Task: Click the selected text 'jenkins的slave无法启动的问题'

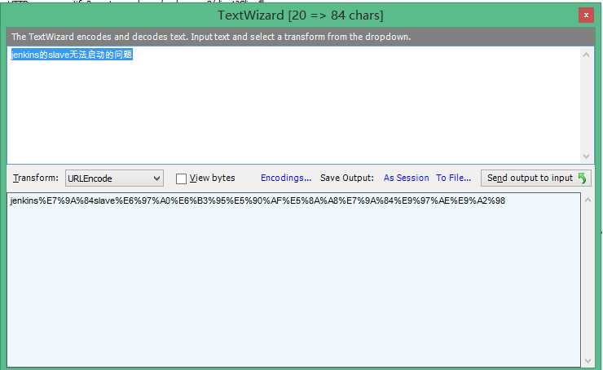Action: tap(72, 55)
